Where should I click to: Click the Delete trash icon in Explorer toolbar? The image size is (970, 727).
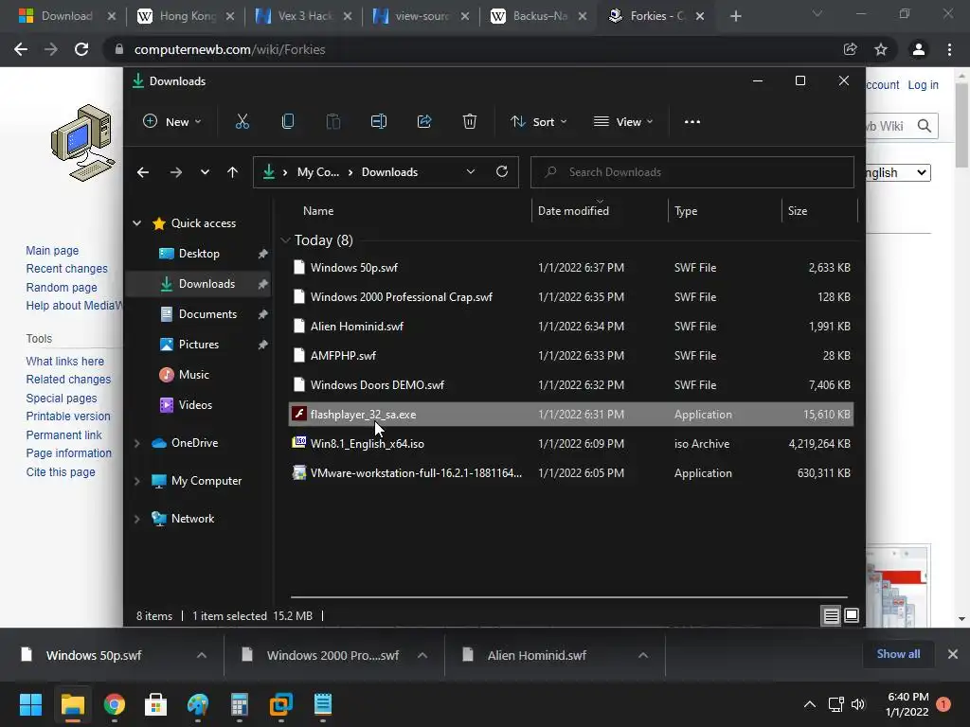pyautogui.click(x=470, y=122)
